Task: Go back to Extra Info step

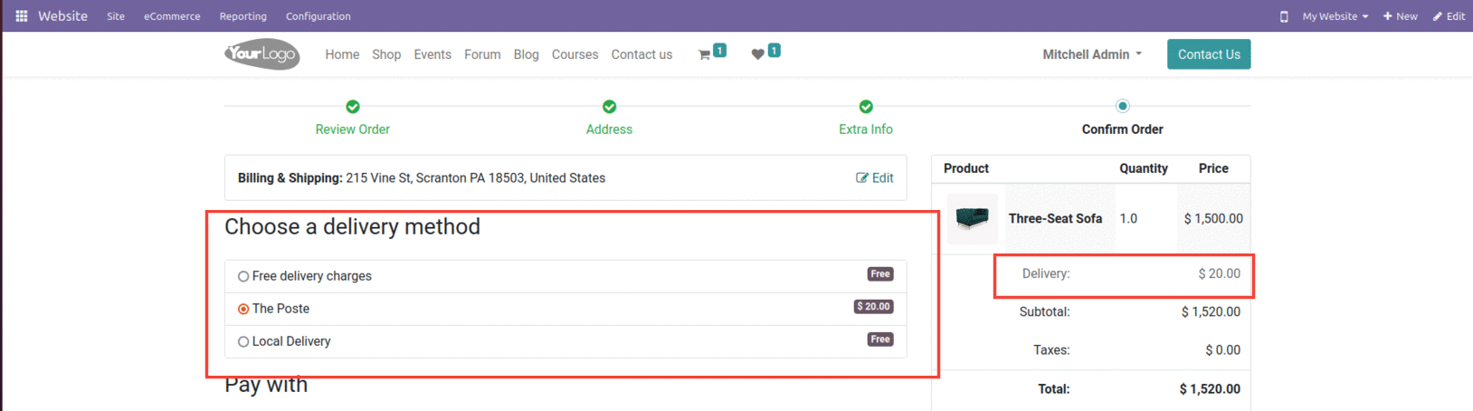Action: (x=866, y=129)
